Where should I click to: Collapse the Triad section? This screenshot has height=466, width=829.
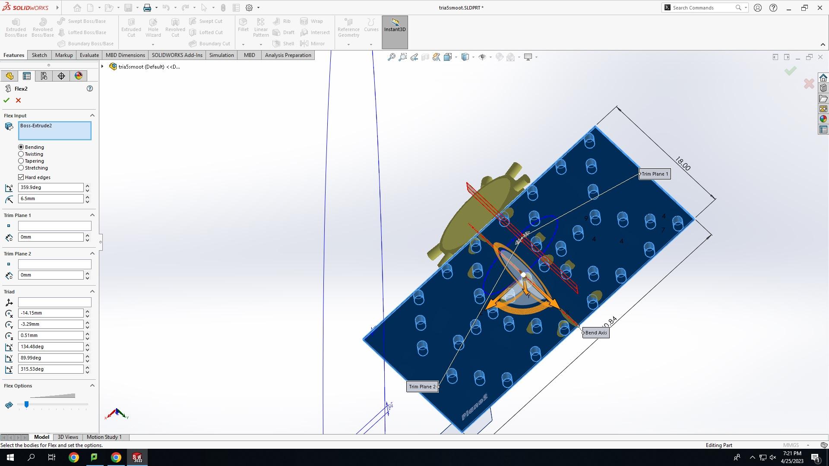[92, 292]
